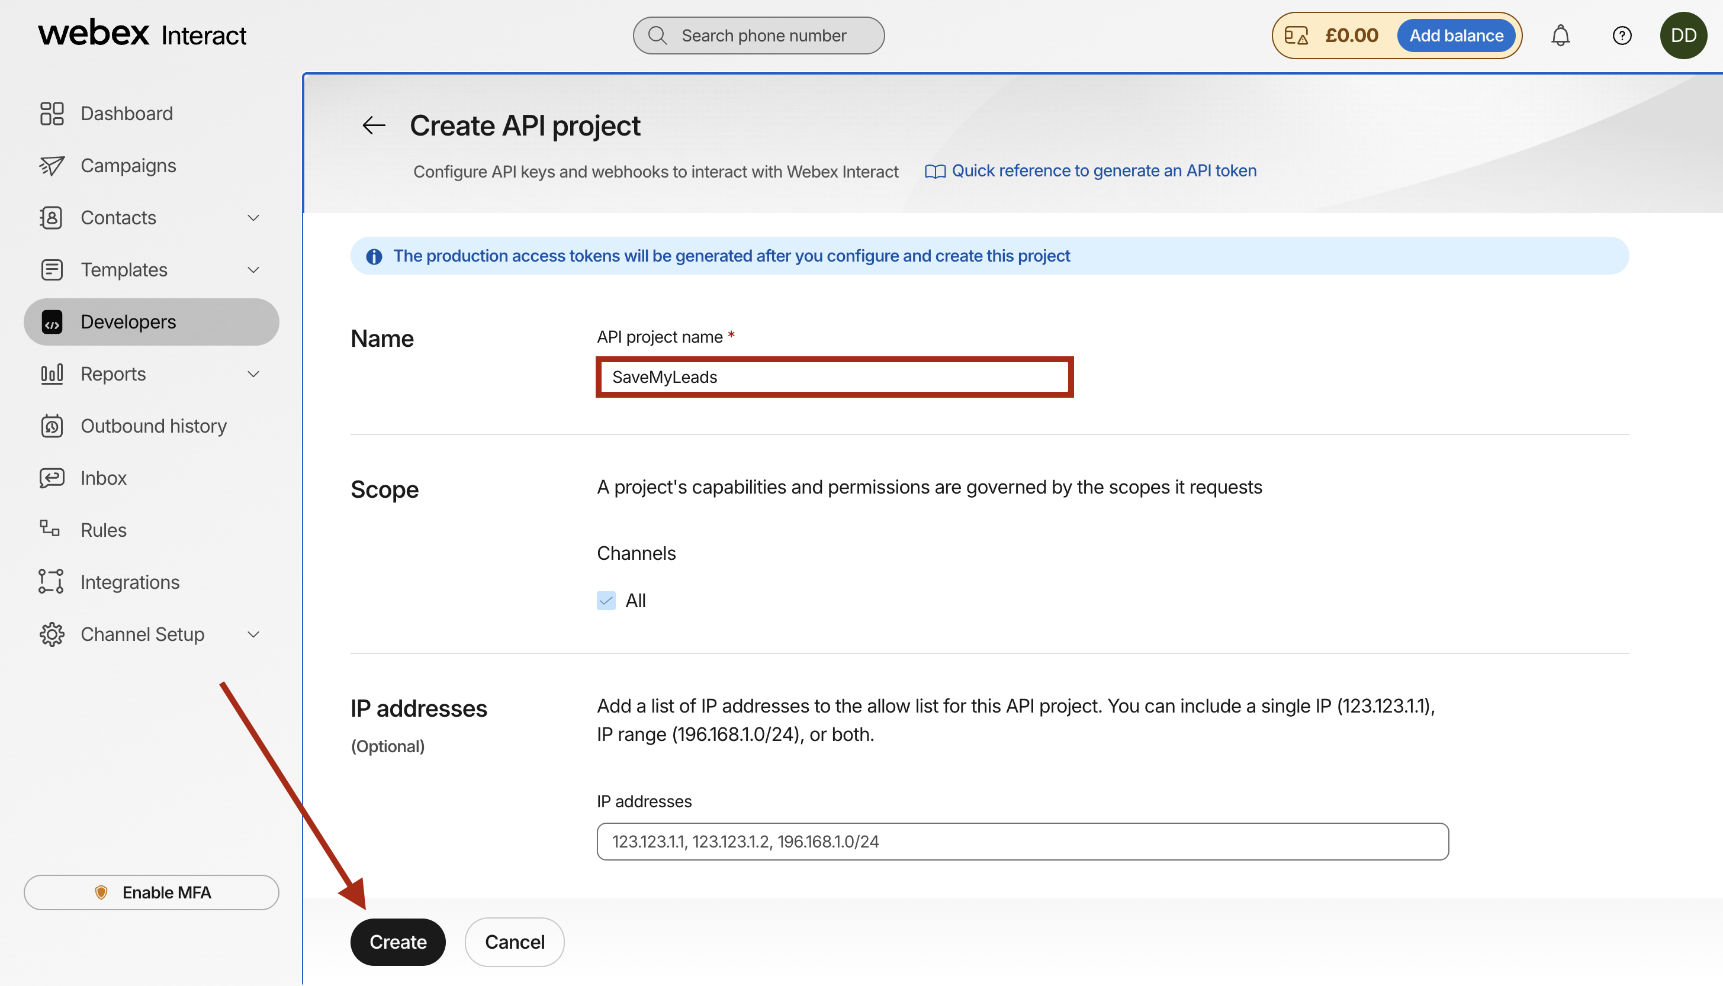Click the Contacts address book icon
The height and width of the screenshot is (986, 1723).
point(52,217)
